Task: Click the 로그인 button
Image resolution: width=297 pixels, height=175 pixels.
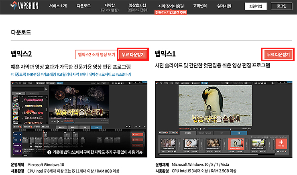Action: coord(282,6)
